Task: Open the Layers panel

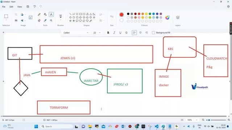Action: coord(178,17)
